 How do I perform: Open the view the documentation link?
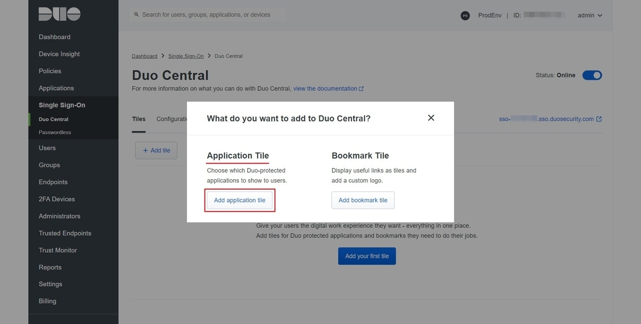[328, 89]
